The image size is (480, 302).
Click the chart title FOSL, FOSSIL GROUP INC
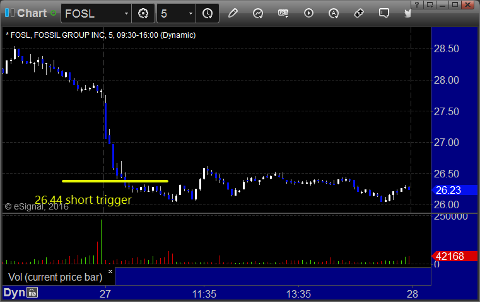coord(57,35)
